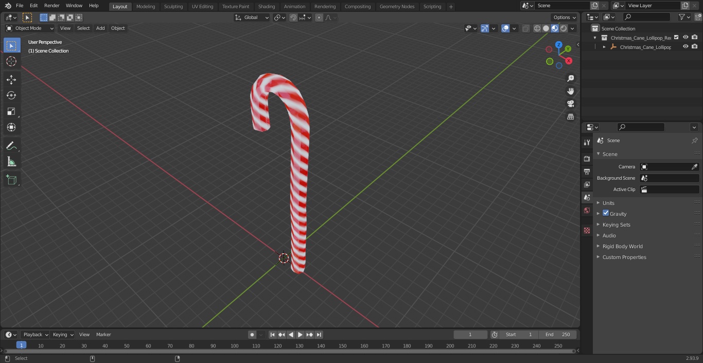Viewport: 703px width, 363px height.
Task: Open the File menu
Action: pyautogui.click(x=20, y=6)
